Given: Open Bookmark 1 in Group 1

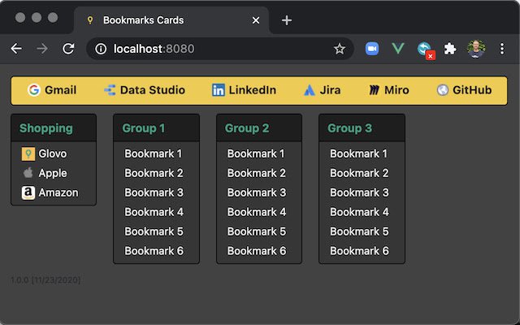Looking at the screenshot, I should pos(154,154).
